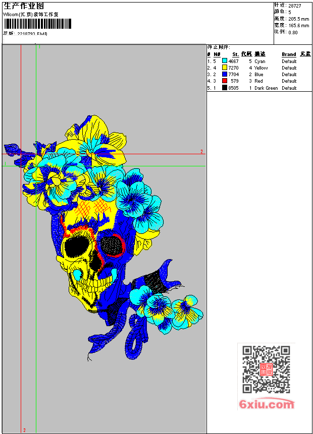Click the Yellow thread color swatch
The width and height of the screenshot is (313, 434).
click(225, 68)
